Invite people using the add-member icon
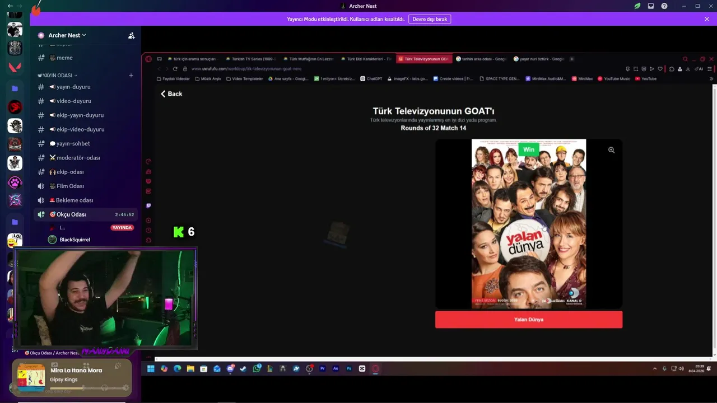717x403 pixels. (x=131, y=35)
